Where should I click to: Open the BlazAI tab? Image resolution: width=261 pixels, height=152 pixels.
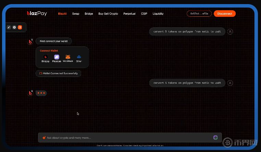62,14
